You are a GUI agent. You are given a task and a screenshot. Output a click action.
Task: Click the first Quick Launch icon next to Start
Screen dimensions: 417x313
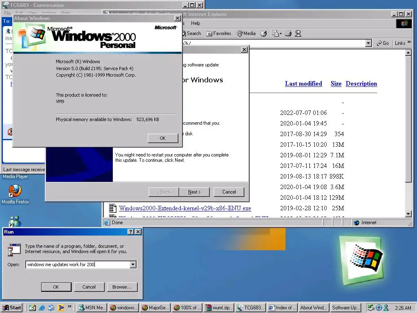(33, 308)
